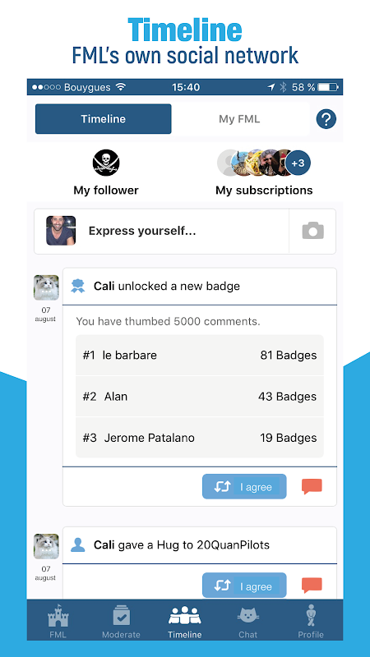Viewport: 370px width, 657px height.
Task: Open Cali's cat avatar on badge post
Action: (x=46, y=288)
